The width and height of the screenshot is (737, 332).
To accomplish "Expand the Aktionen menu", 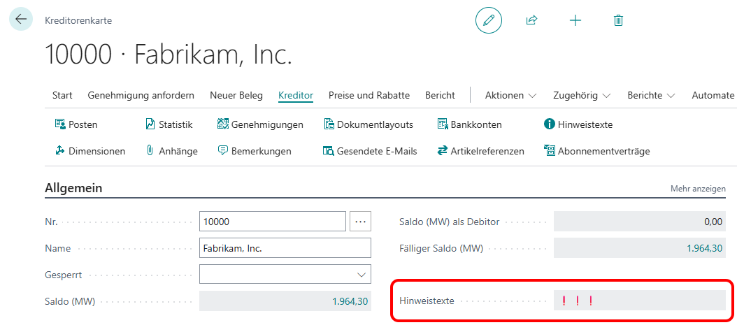I will click(510, 95).
